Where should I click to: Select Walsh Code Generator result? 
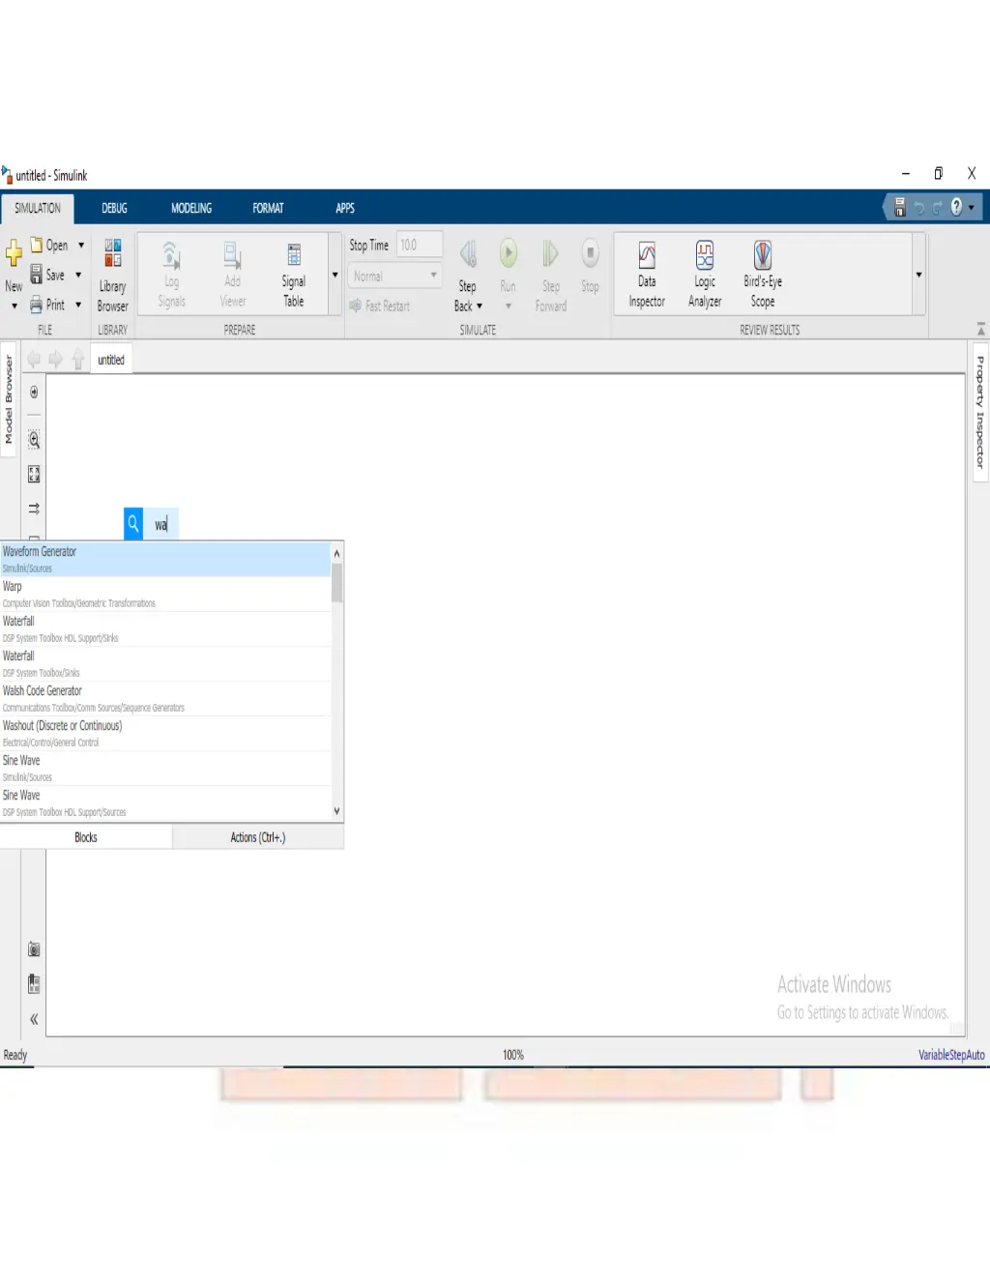click(x=165, y=698)
